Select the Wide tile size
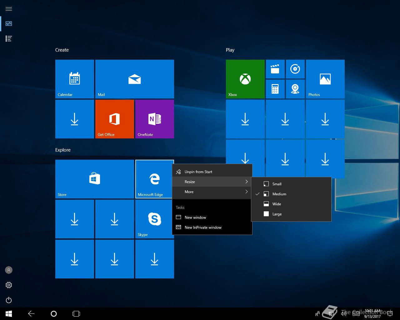Screen dimensions: 400x320 [291, 204]
